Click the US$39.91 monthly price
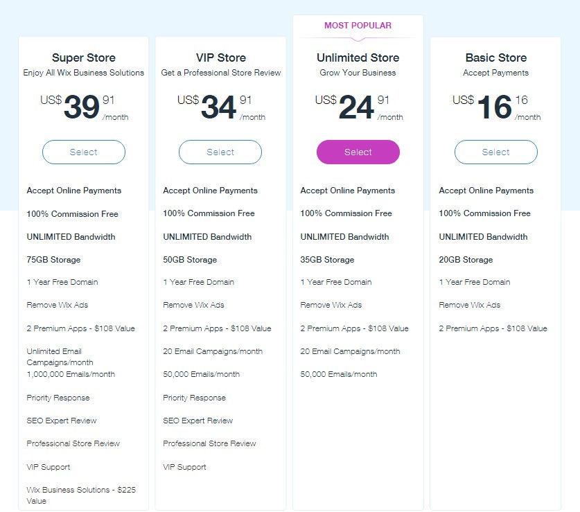The width and height of the screenshot is (580, 512). [83, 107]
